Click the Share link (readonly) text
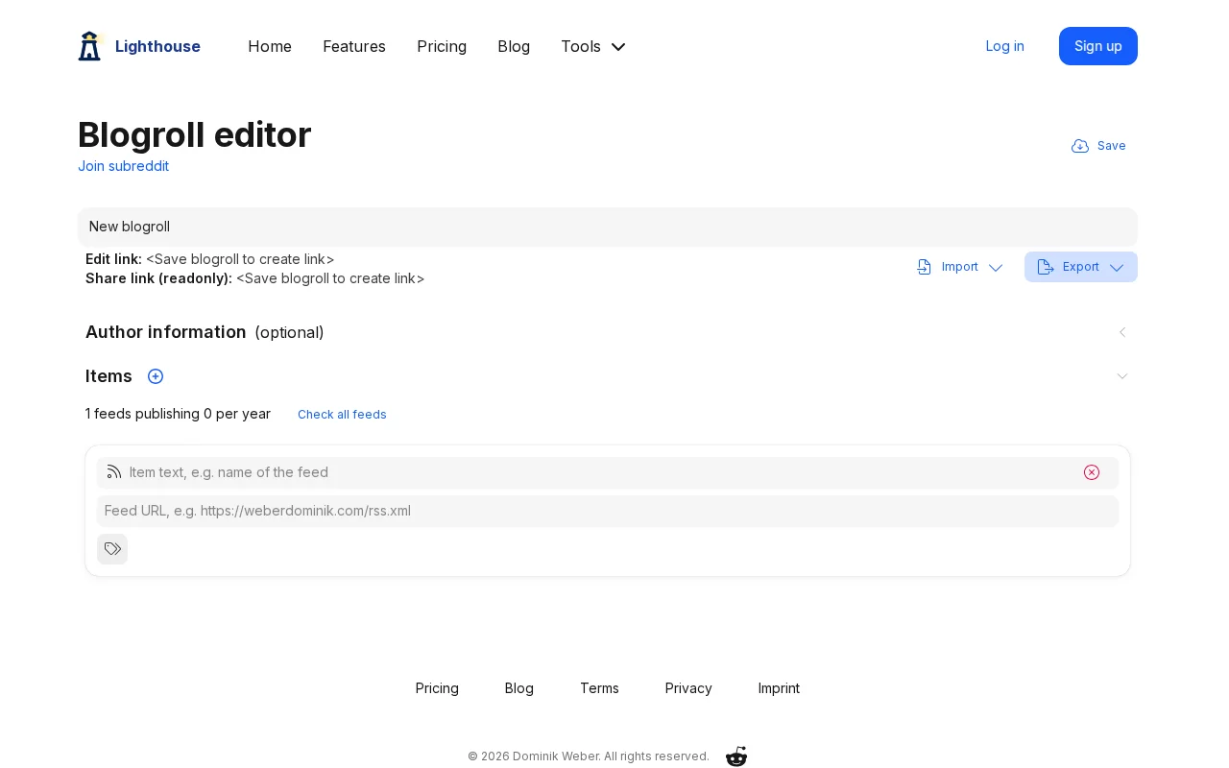This screenshot has width=1229, height=768. [x=158, y=278]
